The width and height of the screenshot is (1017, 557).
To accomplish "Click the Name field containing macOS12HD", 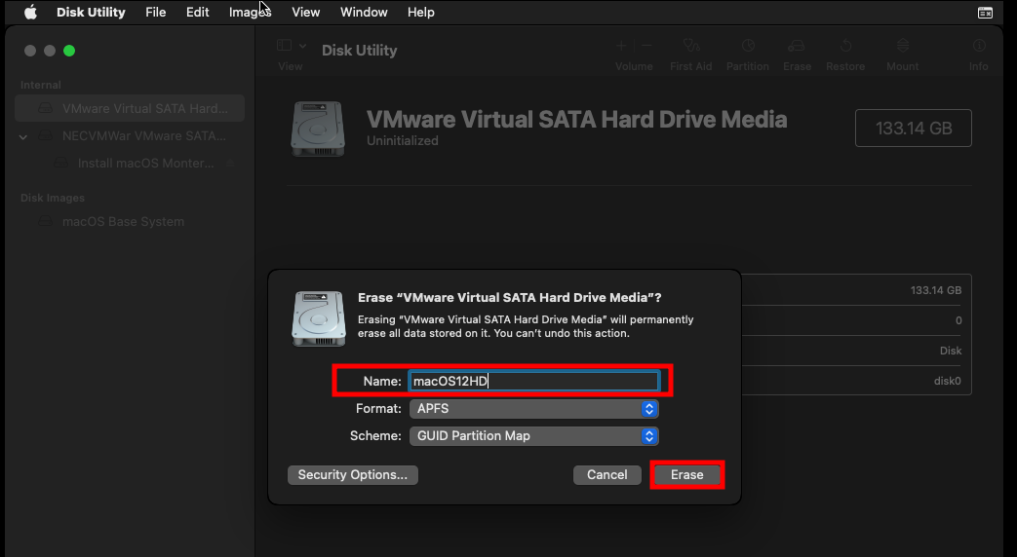I will point(533,381).
